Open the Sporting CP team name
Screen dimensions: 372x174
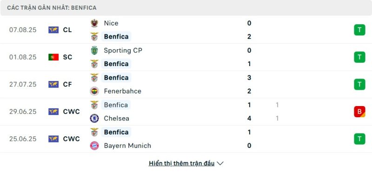click(123, 50)
